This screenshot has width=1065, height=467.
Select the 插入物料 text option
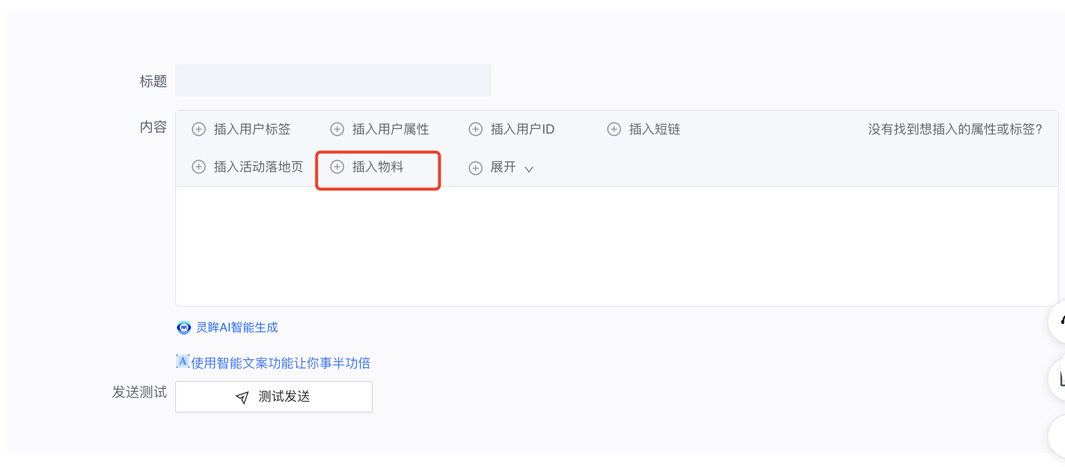[378, 167]
